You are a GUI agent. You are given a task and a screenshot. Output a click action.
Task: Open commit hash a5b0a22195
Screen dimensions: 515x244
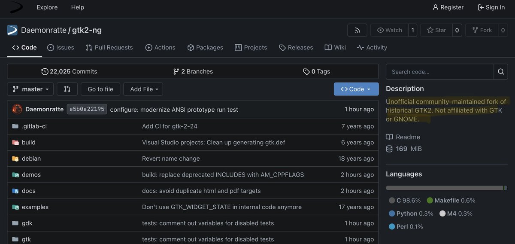pos(87,109)
